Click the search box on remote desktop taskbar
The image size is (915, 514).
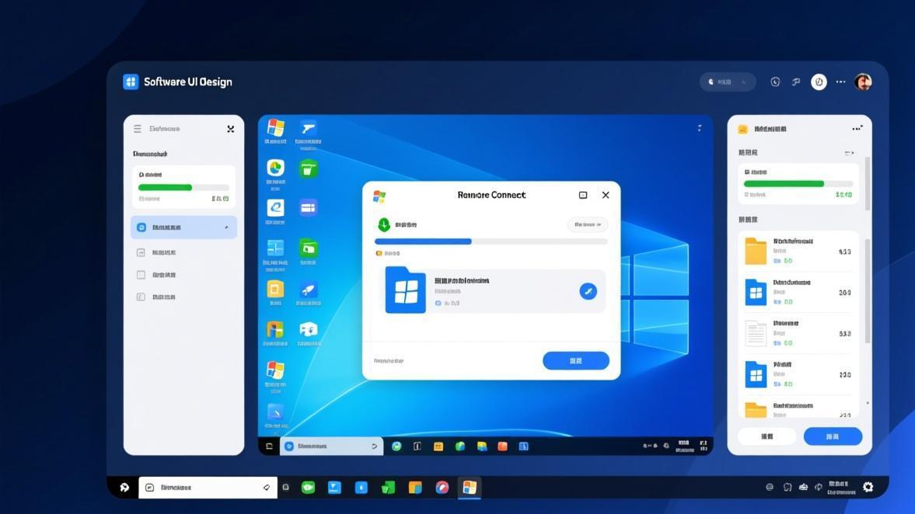click(331, 446)
